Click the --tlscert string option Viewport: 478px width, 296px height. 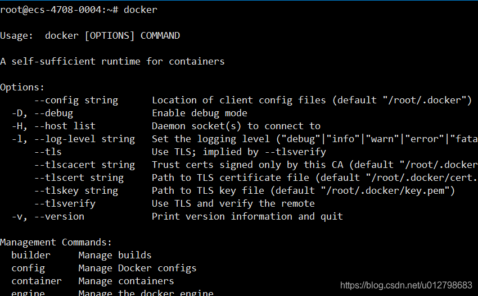pos(79,177)
